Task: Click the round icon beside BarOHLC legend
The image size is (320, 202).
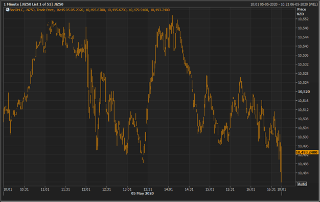Action: pos(7,10)
